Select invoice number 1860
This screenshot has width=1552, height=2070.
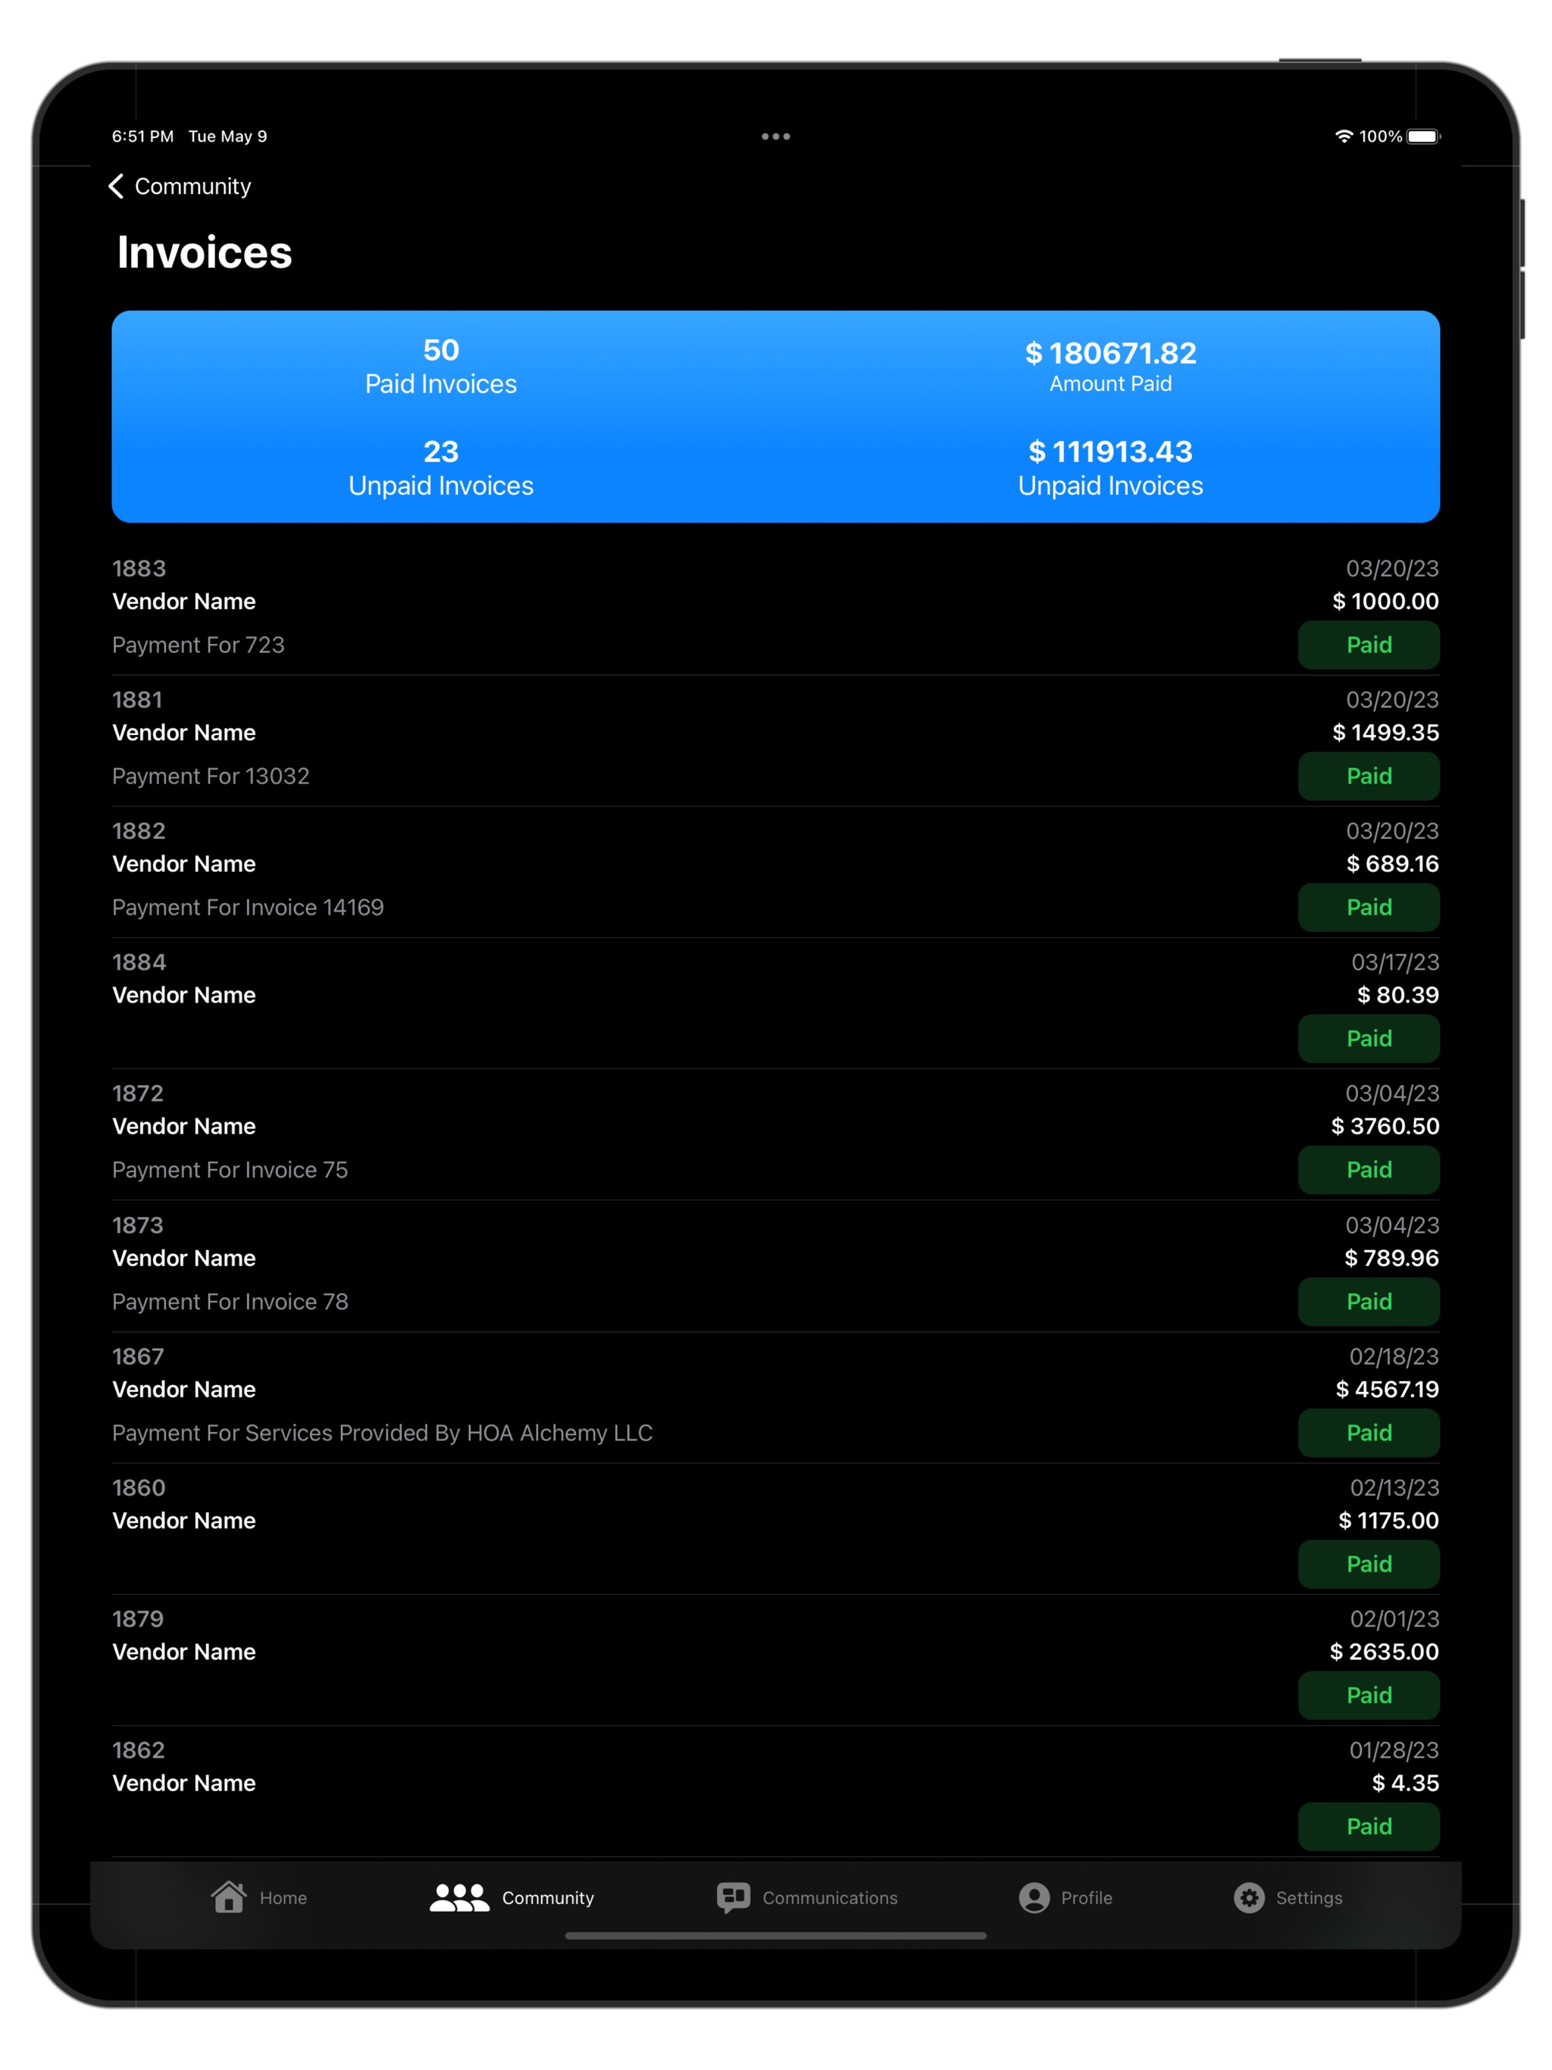[x=139, y=1487]
